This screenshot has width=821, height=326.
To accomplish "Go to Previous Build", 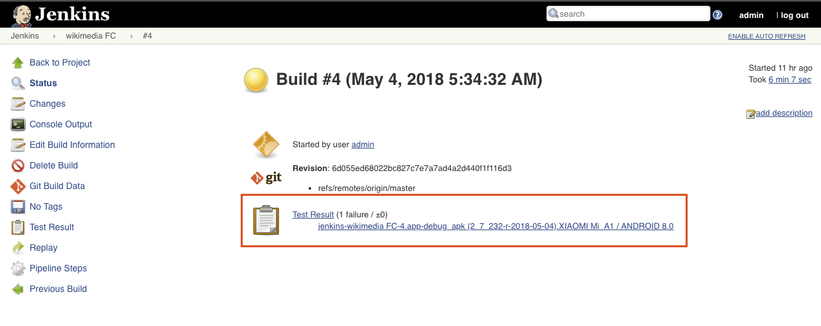I will tap(58, 289).
